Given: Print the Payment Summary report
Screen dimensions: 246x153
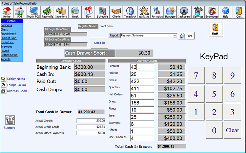Looking at the screenshot, I should click(x=187, y=36).
